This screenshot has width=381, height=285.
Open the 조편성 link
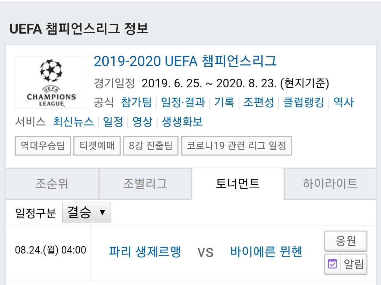258,103
